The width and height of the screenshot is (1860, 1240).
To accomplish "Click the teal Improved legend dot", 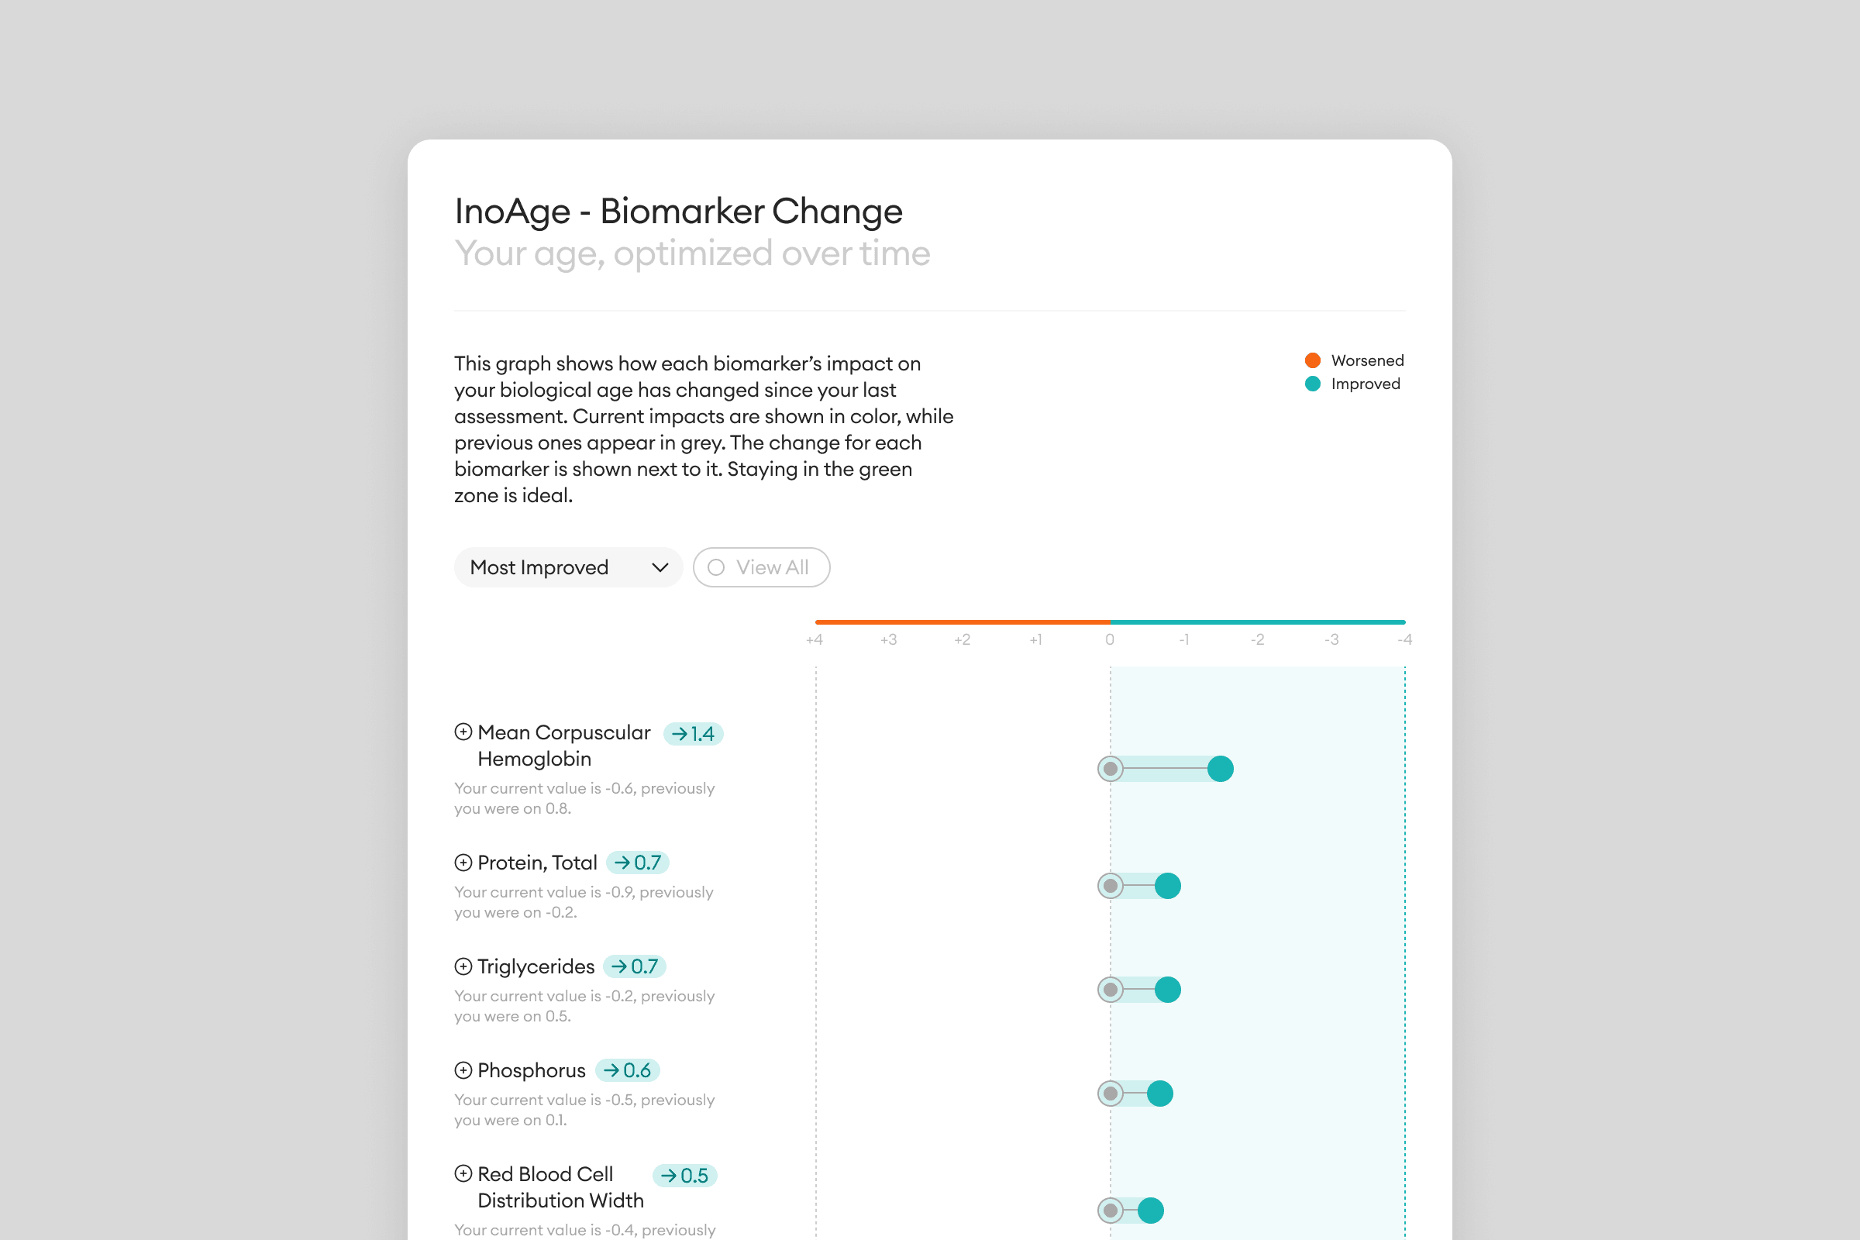I will point(1313,384).
